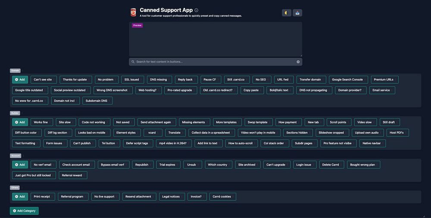
Task: Pick the Defer script tags message
Action: [x=138, y=143]
